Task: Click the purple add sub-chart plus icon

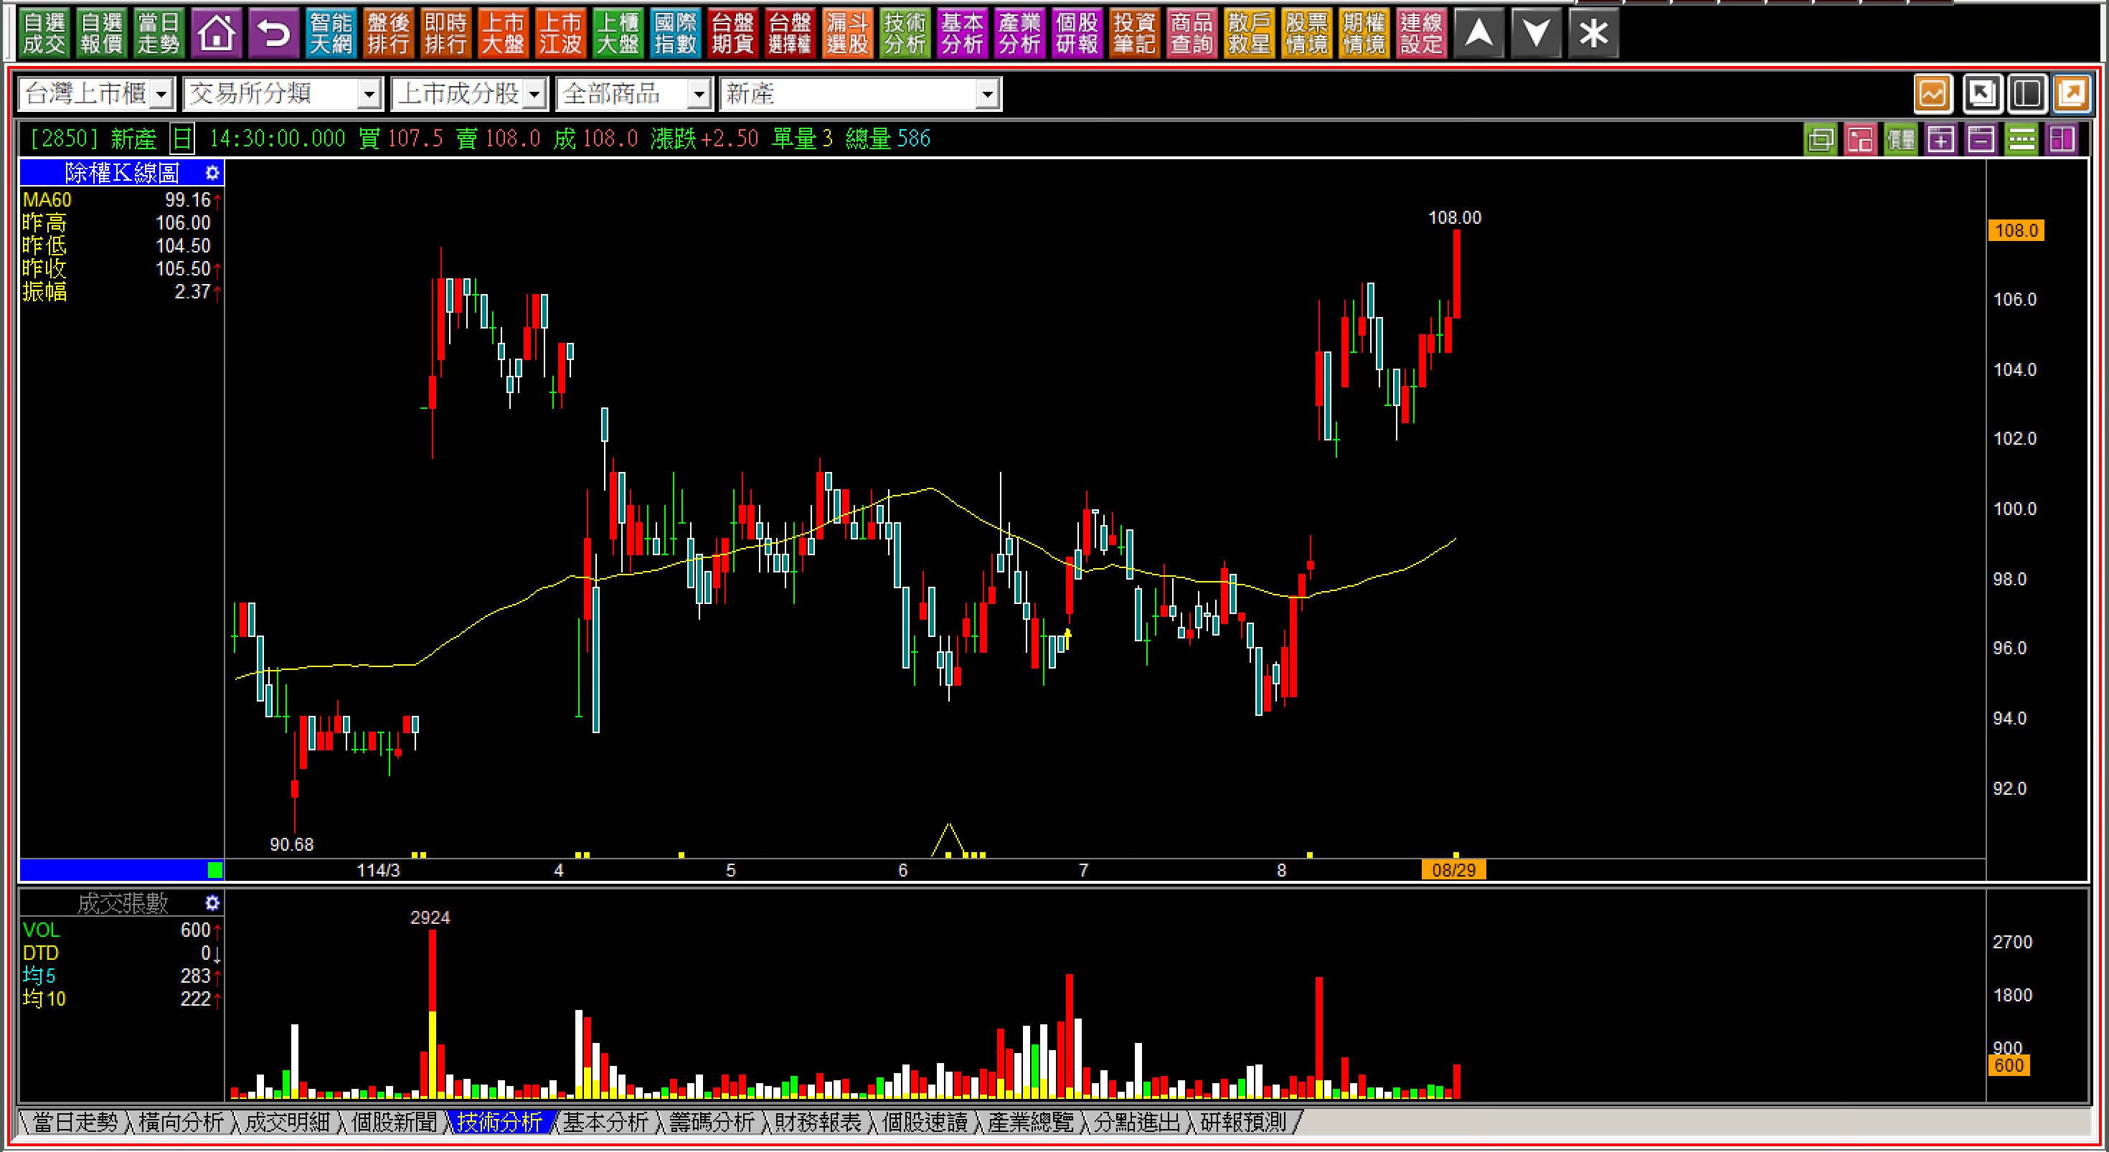Action: point(1940,140)
